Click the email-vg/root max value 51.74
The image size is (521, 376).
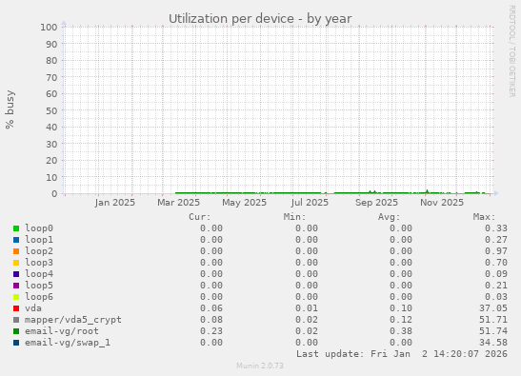[x=493, y=331]
